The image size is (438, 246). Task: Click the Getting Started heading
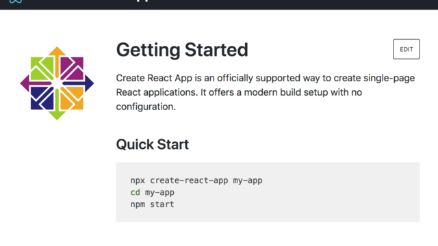[182, 50]
